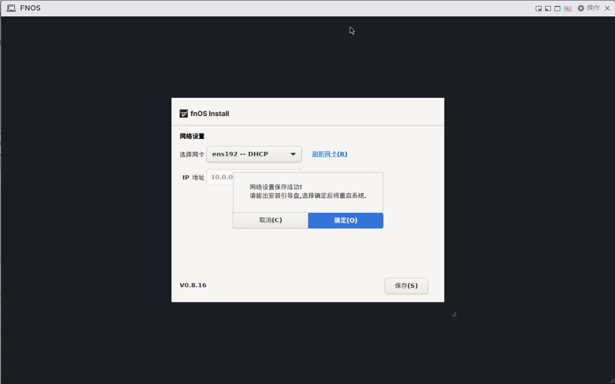The image size is (615, 384).
Task: Click the IP 地址 input field
Action: [x=220, y=177]
